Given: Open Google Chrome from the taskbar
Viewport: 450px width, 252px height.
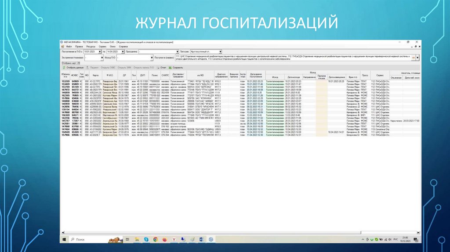Looking at the screenshot, I should 156,239.
